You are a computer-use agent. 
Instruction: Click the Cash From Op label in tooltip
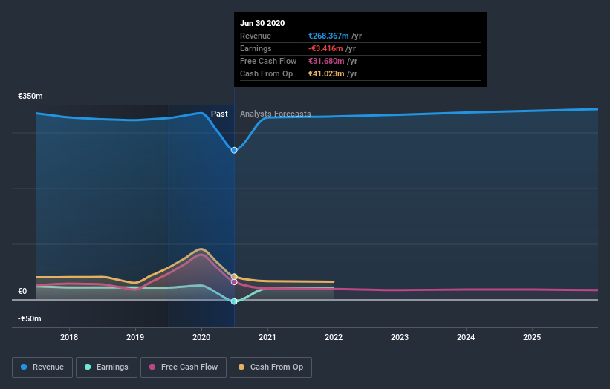click(267, 73)
